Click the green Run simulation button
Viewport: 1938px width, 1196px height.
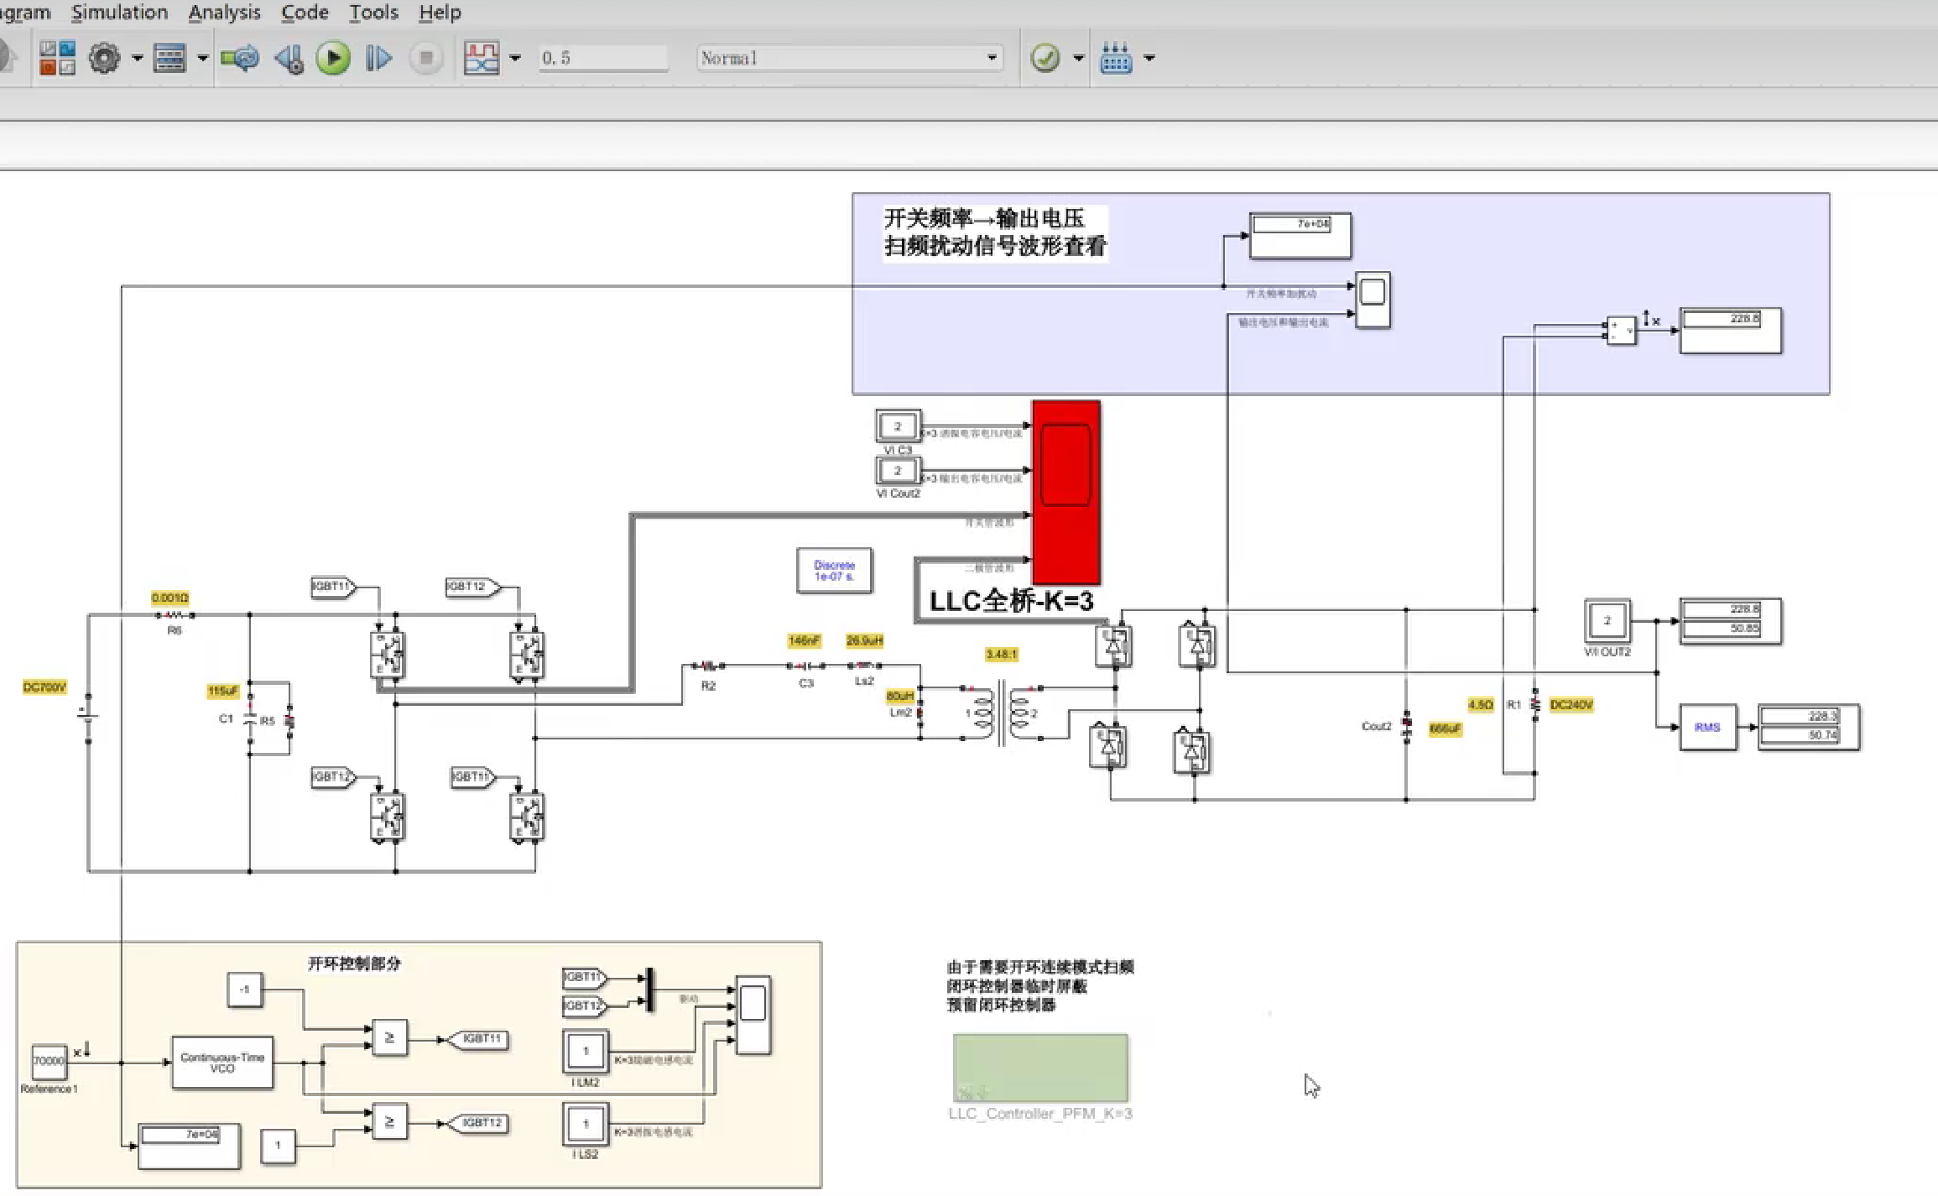click(x=333, y=58)
